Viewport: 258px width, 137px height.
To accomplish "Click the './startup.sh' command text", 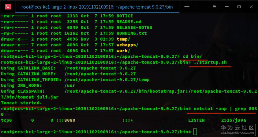I will [x=210, y=62].
